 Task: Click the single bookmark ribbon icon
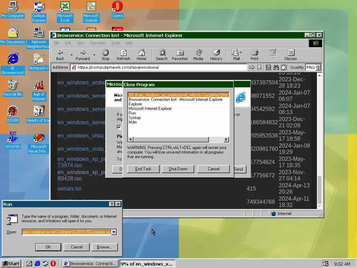tap(259, 67)
